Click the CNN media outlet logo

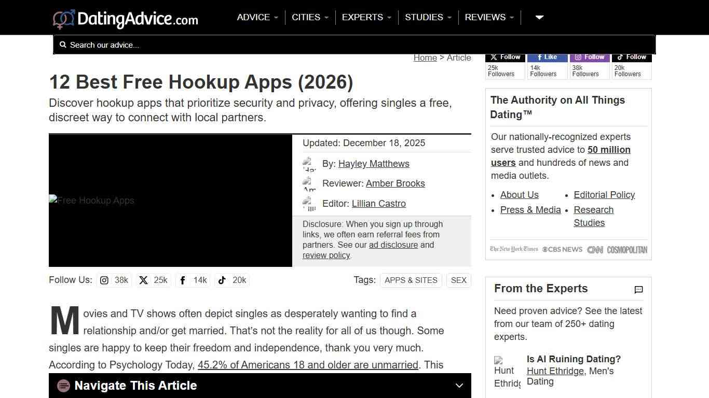(x=595, y=249)
